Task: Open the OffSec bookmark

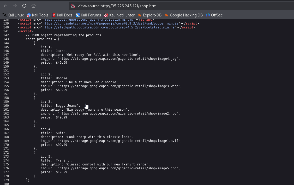Action: pos(214,15)
